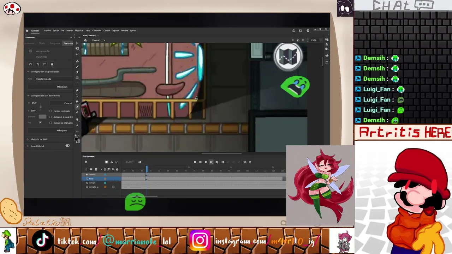The width and height of the screenshot is (452, 254).
Task: Open the Propiedades panel options menu
Action: click(x=71, y=37)
